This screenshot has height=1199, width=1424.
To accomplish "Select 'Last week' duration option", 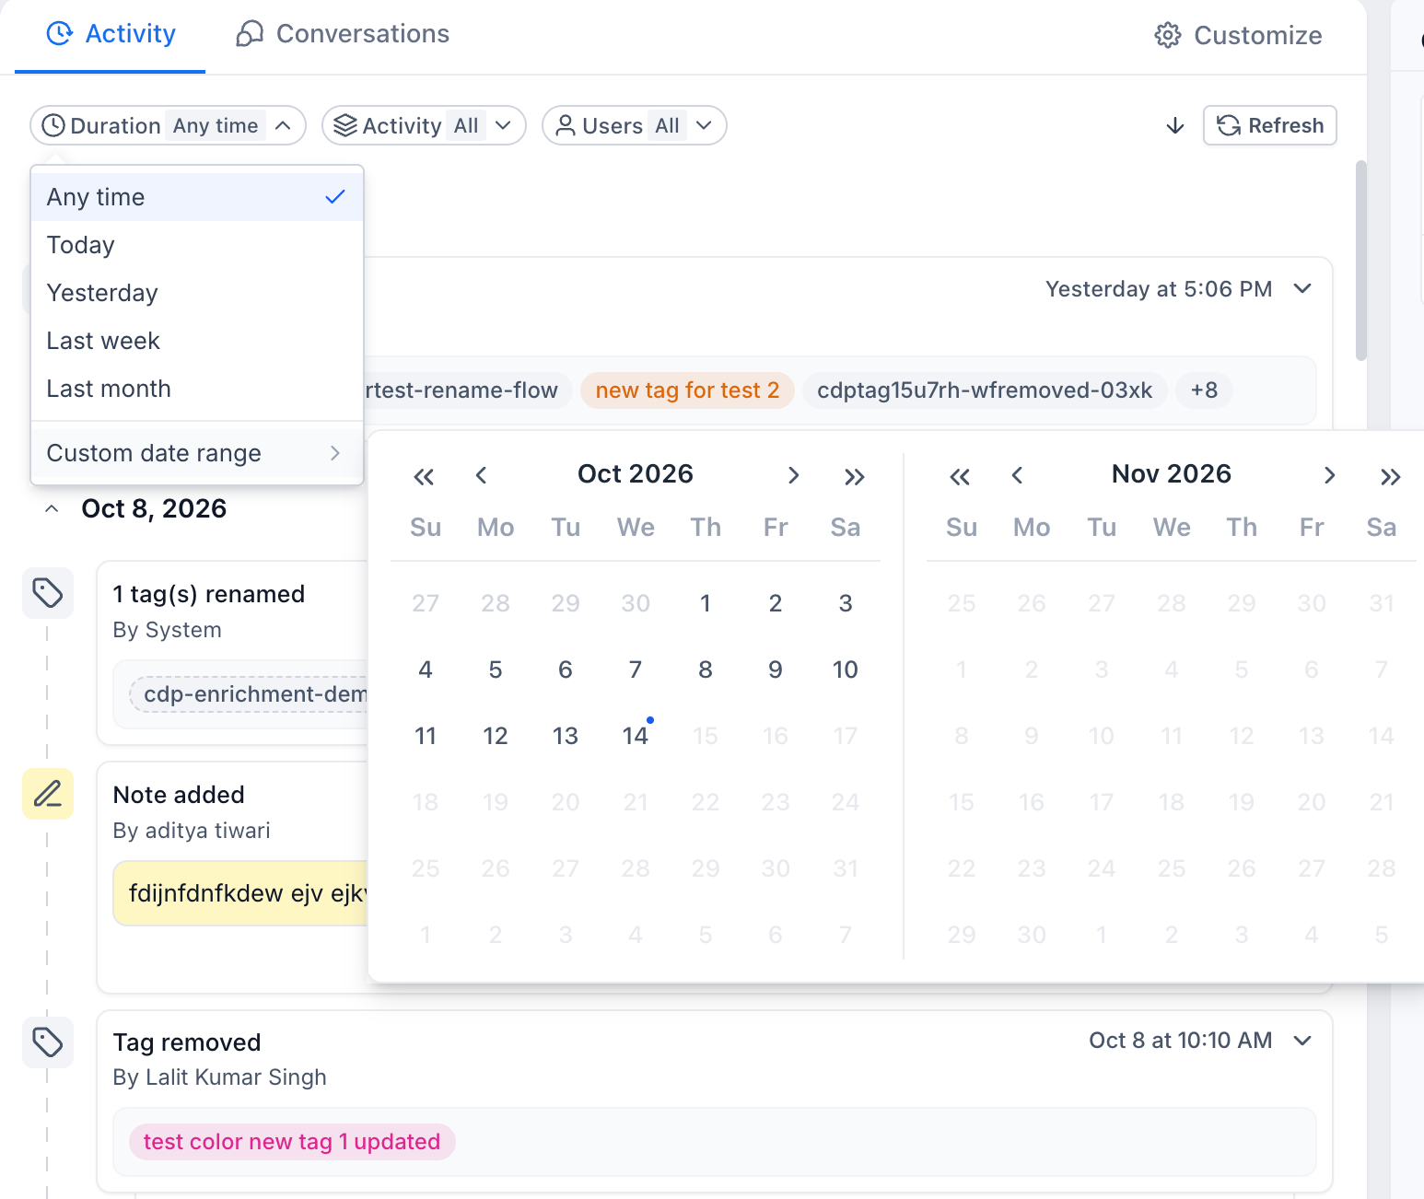I will 197,341.
